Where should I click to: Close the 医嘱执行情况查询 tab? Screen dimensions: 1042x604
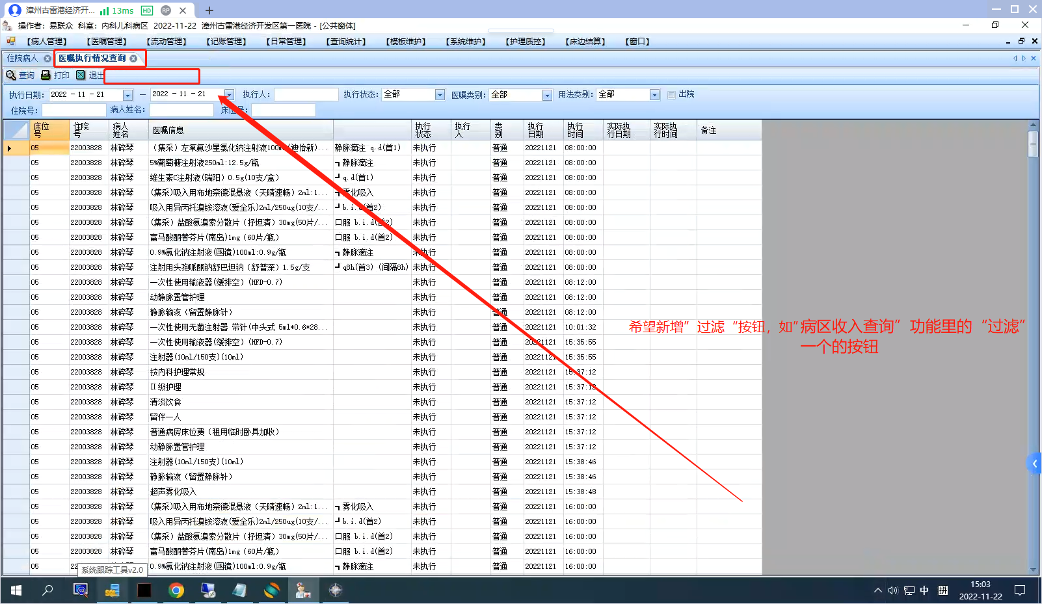coord(133,59)
